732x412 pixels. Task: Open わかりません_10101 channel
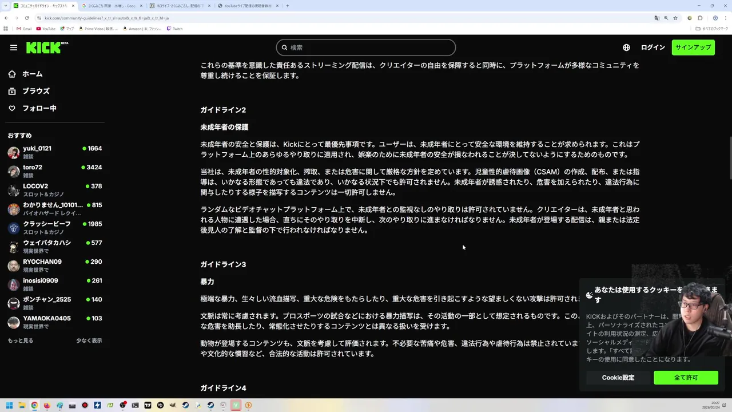[54, 209]
